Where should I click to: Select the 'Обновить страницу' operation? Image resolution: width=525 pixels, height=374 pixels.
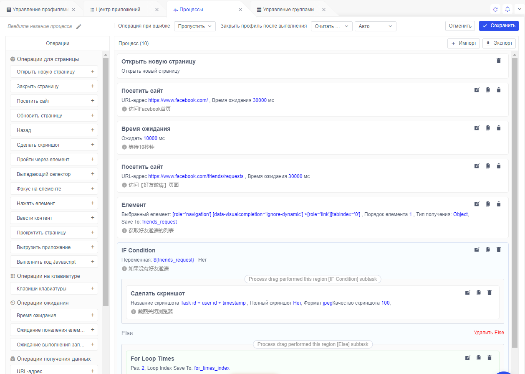[54, 115]
